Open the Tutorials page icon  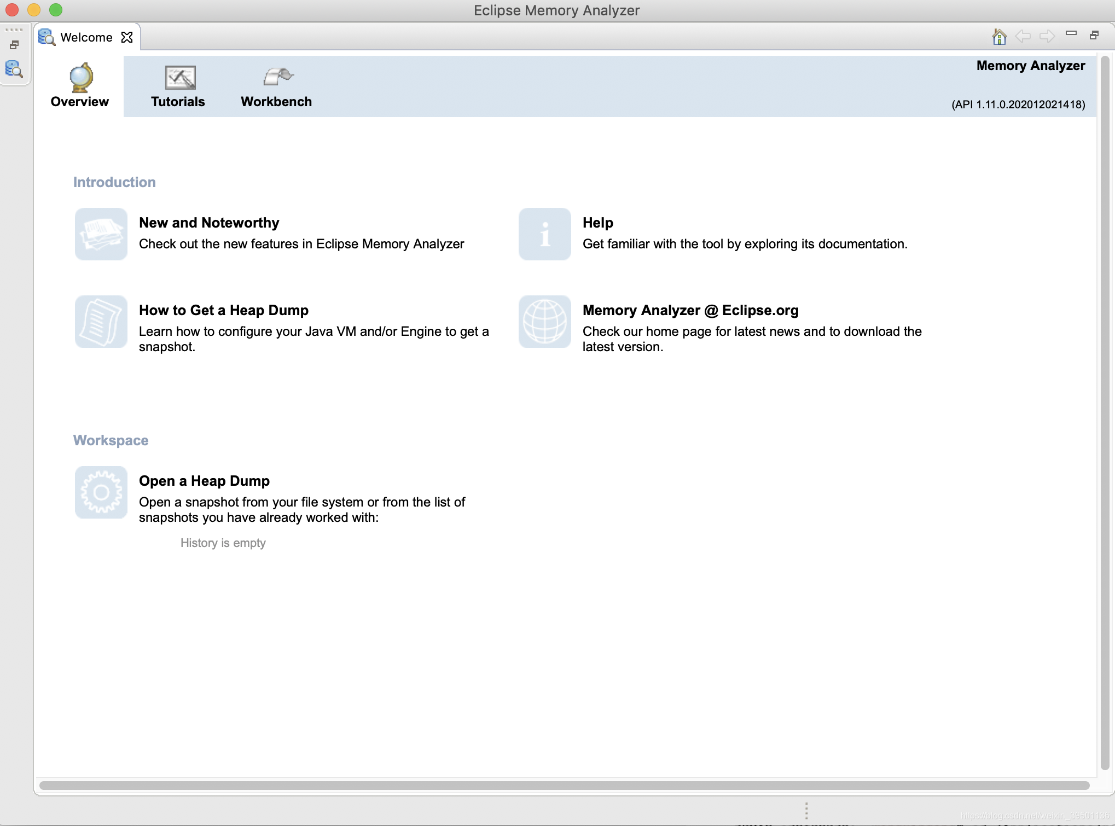[180, 78]
